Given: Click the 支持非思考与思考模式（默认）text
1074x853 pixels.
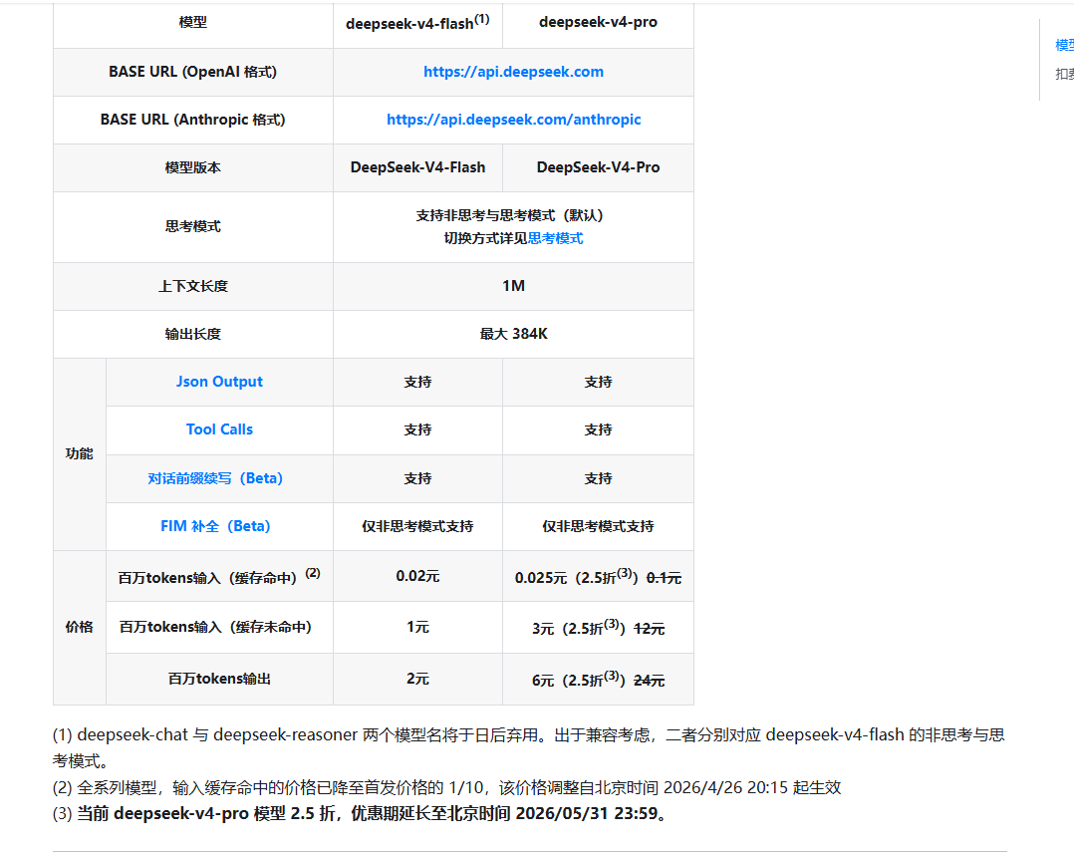Looking at the screenshot, I should tap(510, 216).
